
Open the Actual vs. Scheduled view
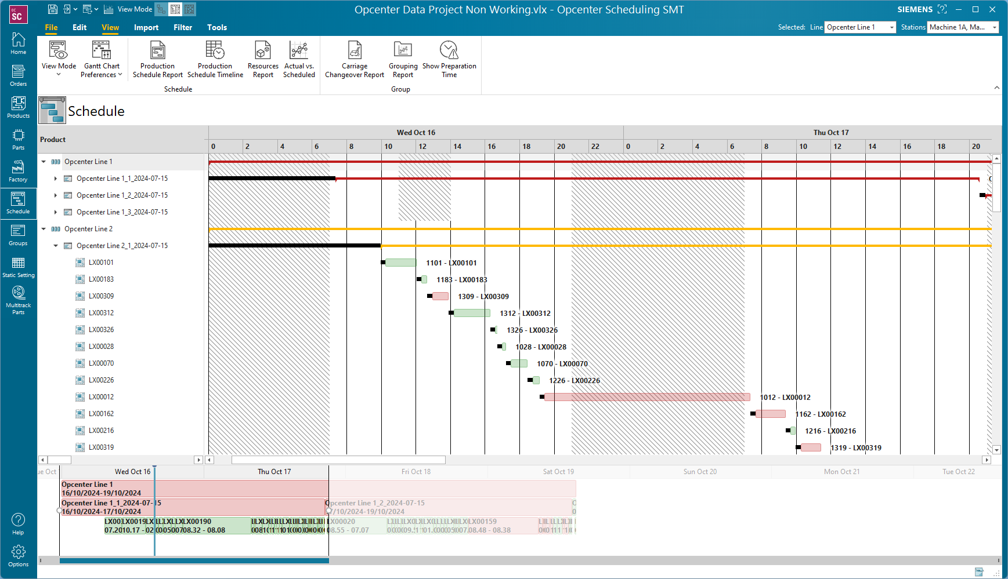click(299, 58)
